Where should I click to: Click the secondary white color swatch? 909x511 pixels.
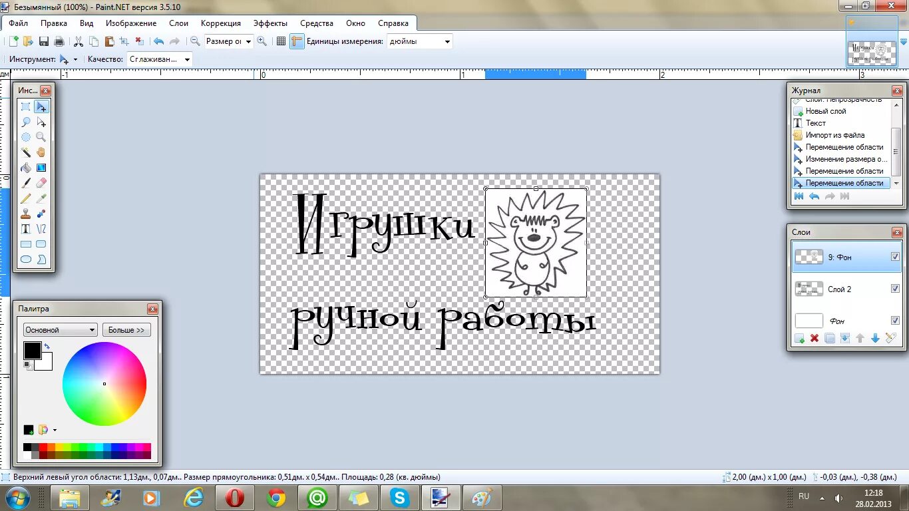pos(45,363)
